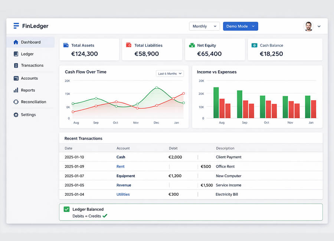Click the Reconciliation sync icon in sidebar
Screen dimensions: 334x241
click(16, 102)
